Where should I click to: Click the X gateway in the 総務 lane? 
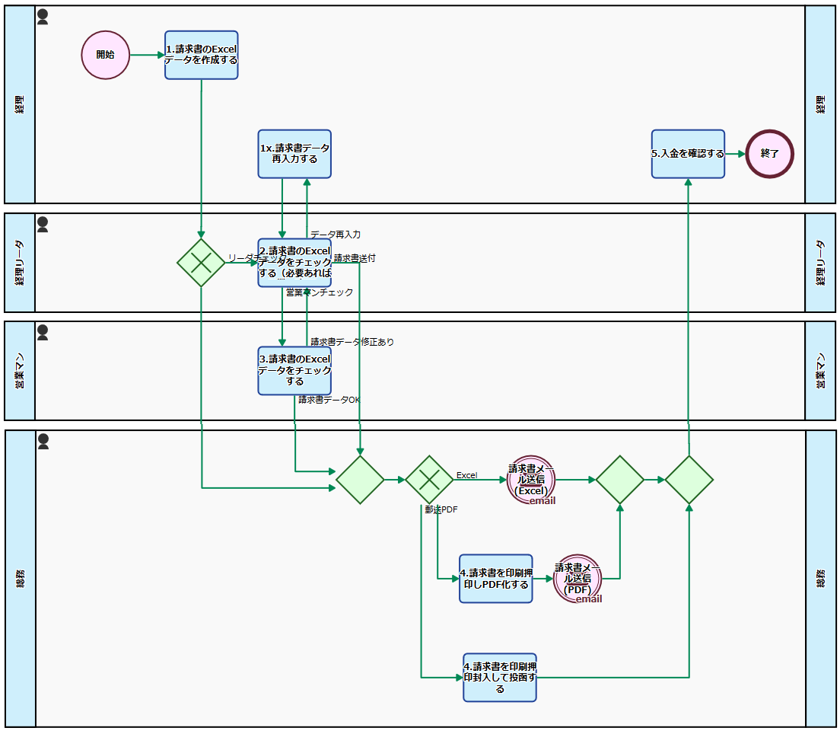[x=429, y=480]
